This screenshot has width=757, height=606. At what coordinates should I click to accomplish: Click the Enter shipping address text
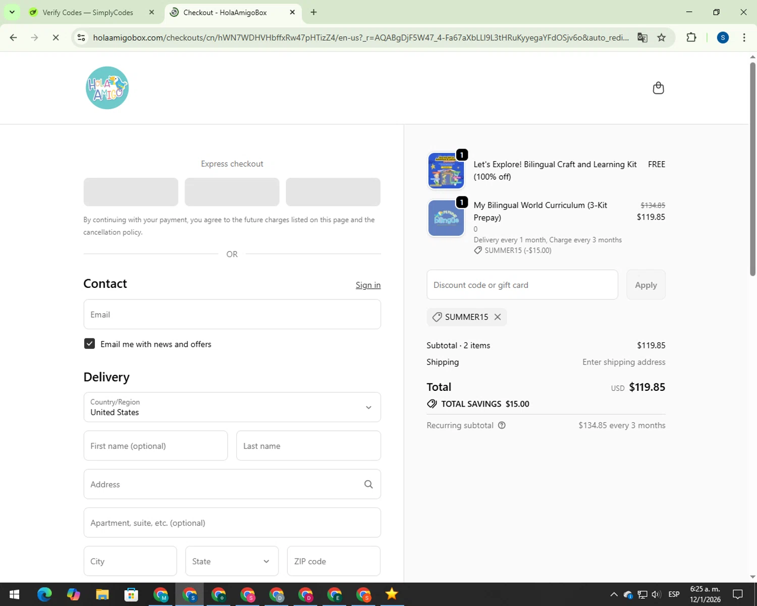point(624,362)
